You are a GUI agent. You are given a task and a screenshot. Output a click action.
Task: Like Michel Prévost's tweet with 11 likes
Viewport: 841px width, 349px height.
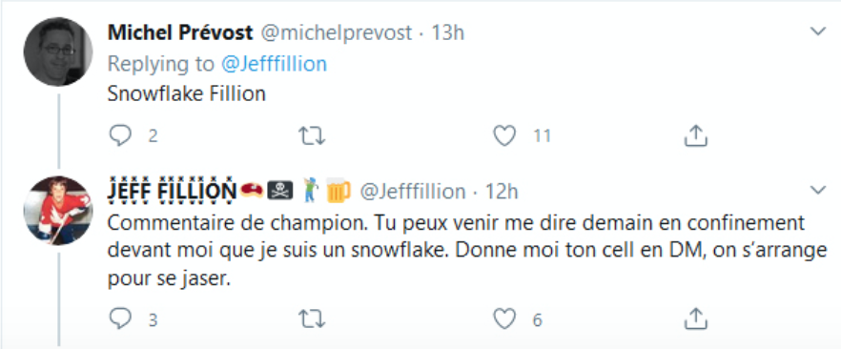click(504, 135)
